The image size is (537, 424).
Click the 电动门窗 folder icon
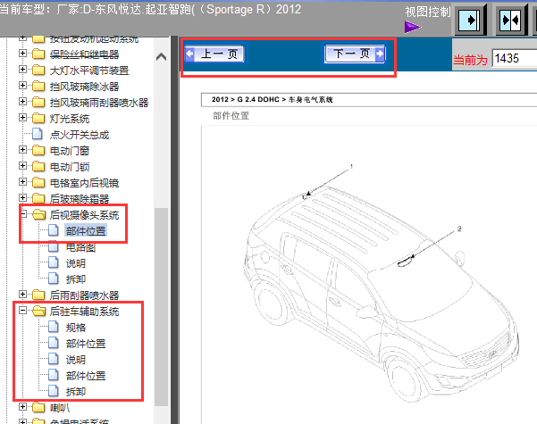pos(38,150)
